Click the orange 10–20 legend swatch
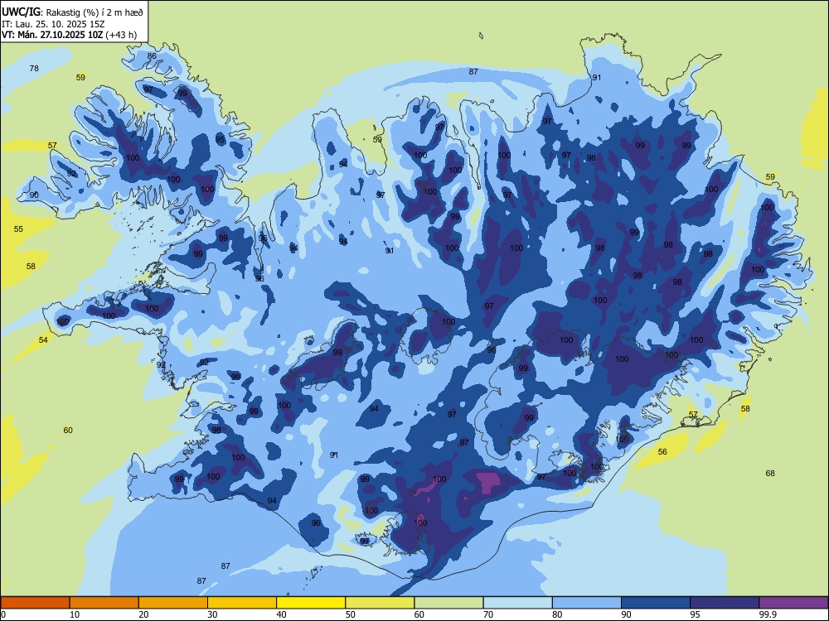This screenshot has height=621, width=829. 104,603
